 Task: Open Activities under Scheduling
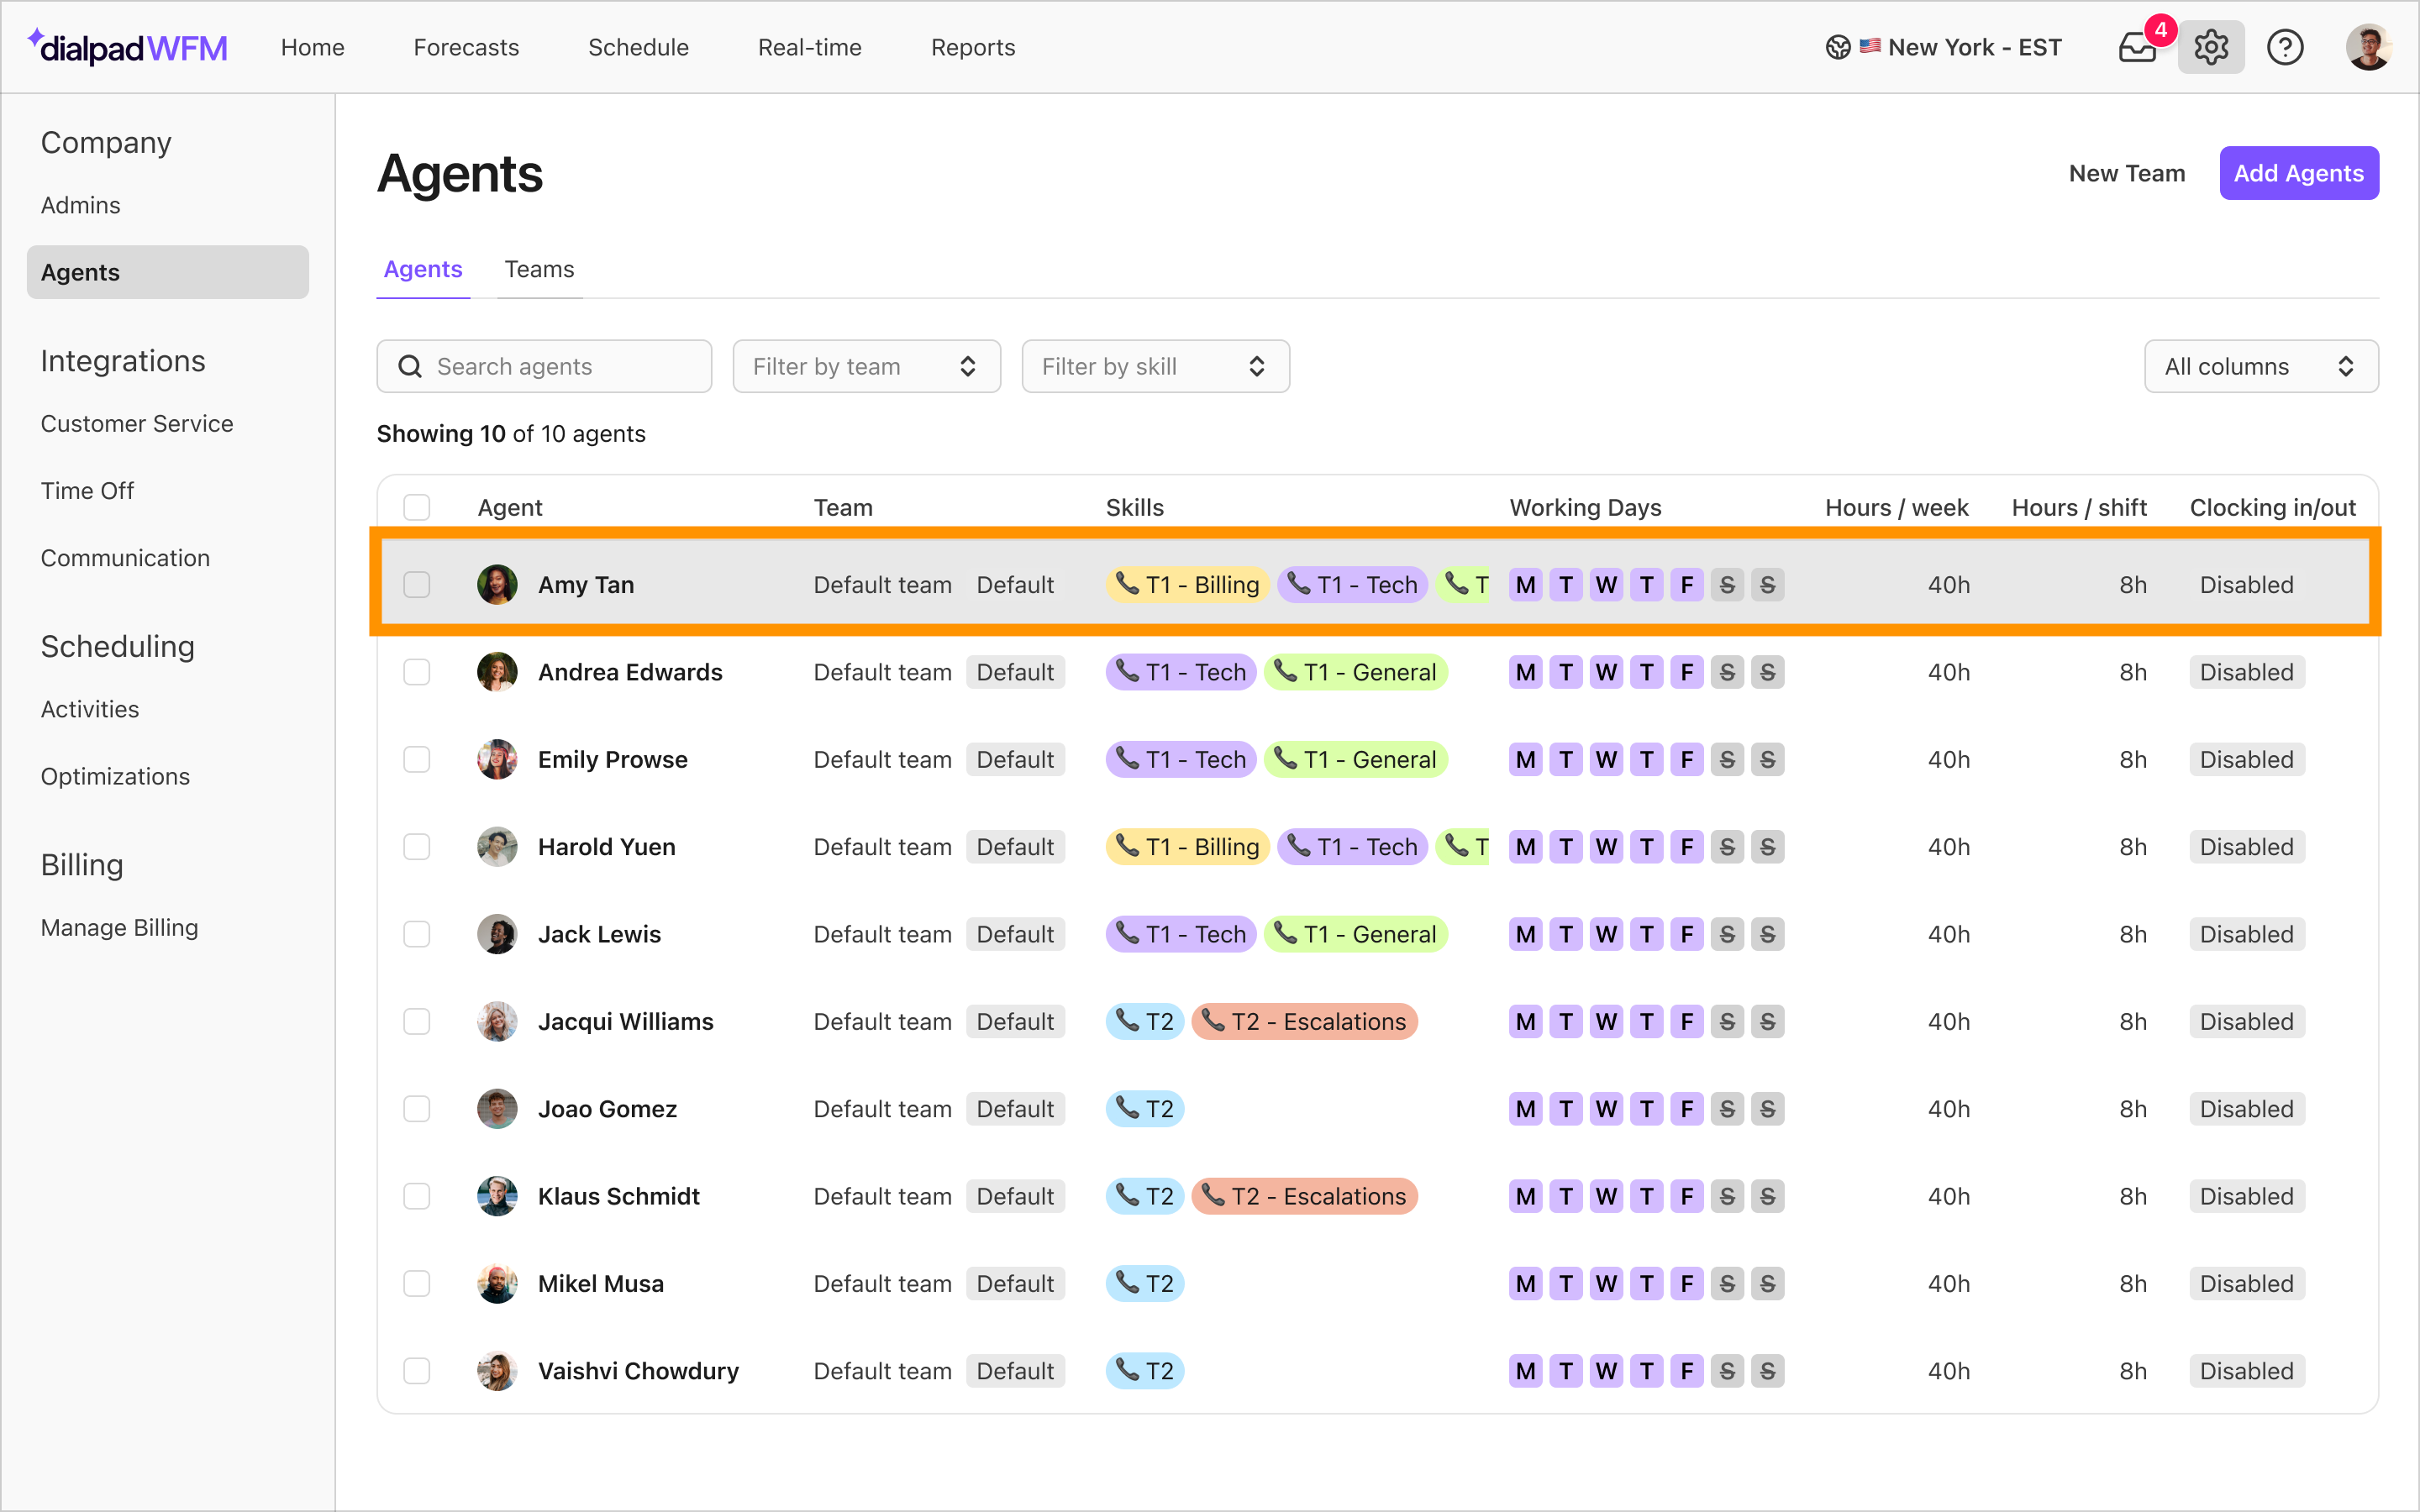pyautogui.click(x=90, y=709)
